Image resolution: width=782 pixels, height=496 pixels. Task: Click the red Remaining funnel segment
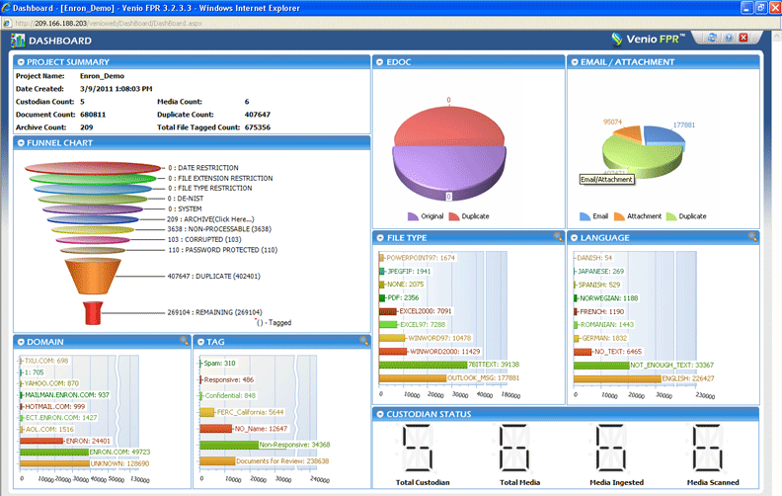(x=93, y=313)
